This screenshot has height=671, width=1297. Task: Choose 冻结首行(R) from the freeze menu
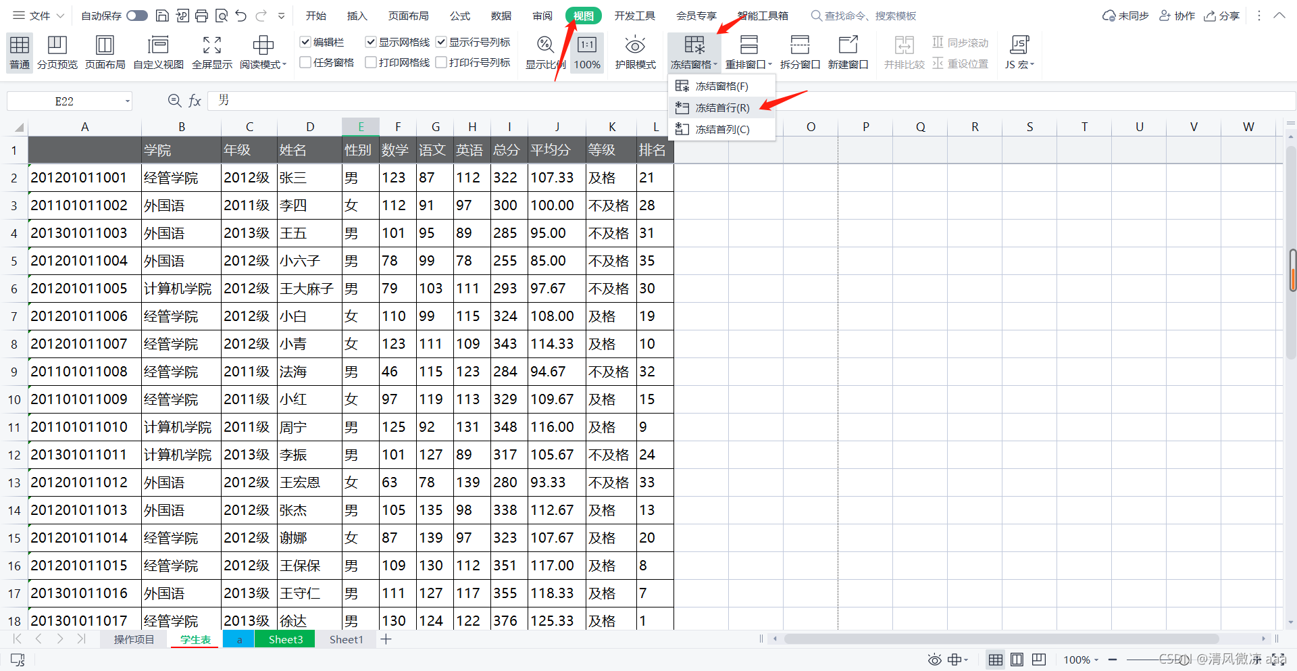coord(721,107)
